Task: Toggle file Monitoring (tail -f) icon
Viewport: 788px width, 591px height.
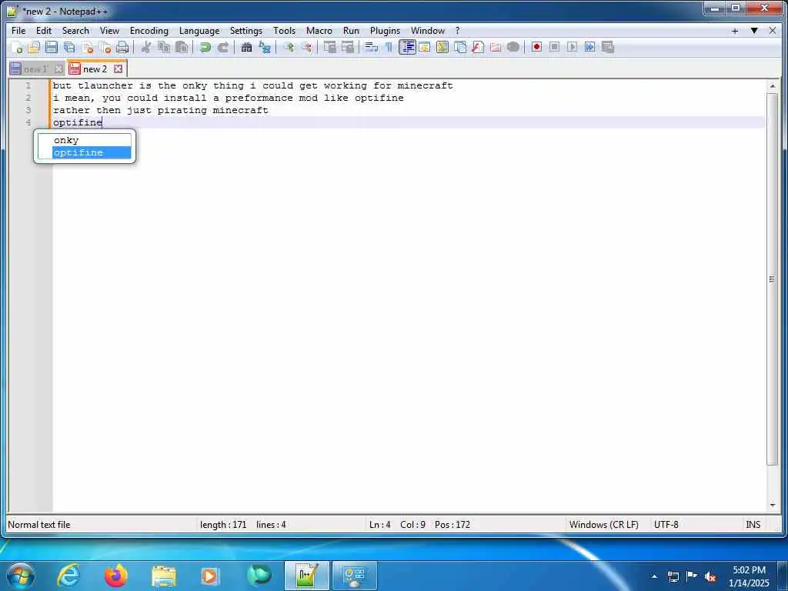Action: (x=513, y=47)
